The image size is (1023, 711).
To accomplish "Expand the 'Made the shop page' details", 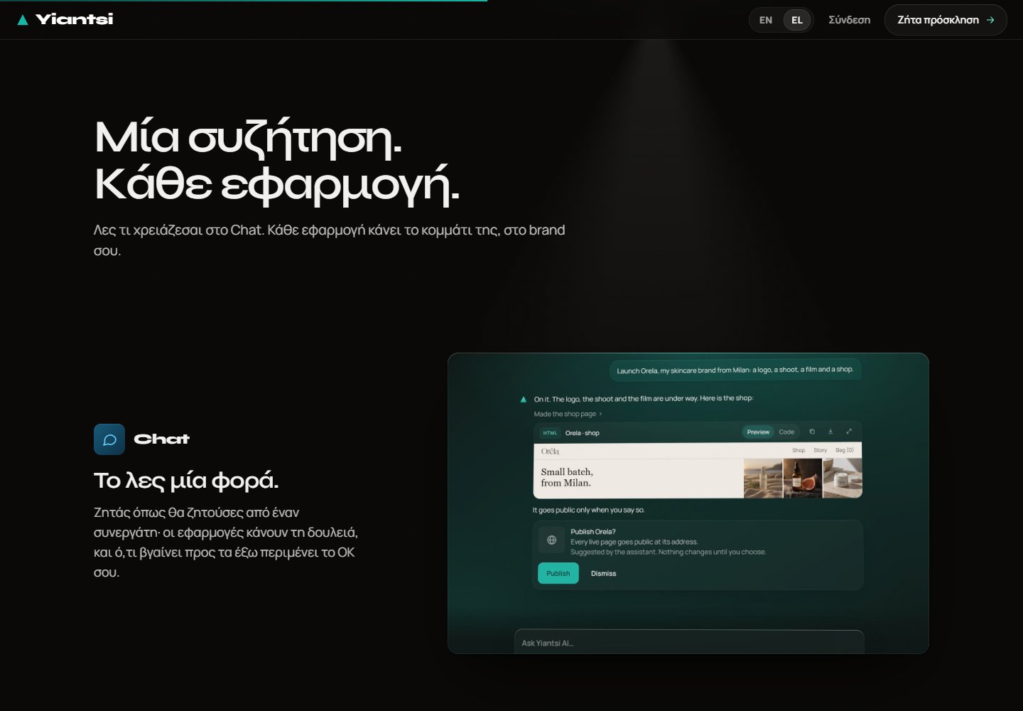I will coord(568,414).
